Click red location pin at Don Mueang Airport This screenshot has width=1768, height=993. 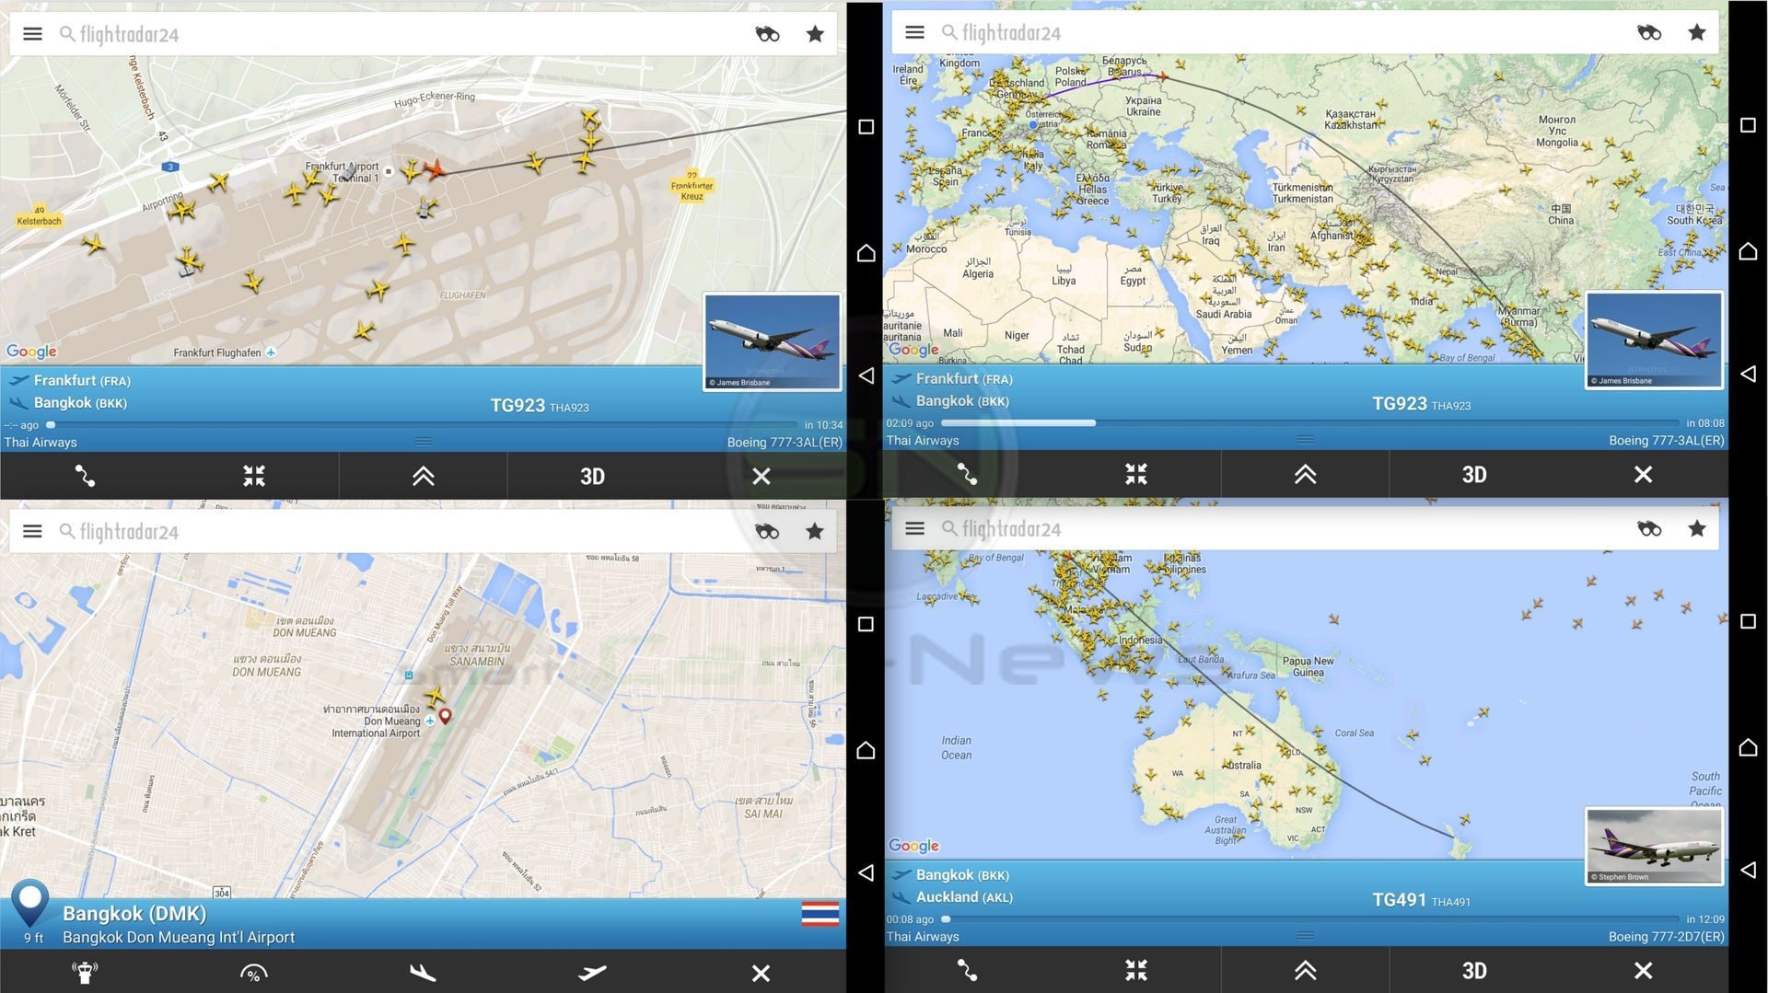pyautogui.click(x=445, y=716)
